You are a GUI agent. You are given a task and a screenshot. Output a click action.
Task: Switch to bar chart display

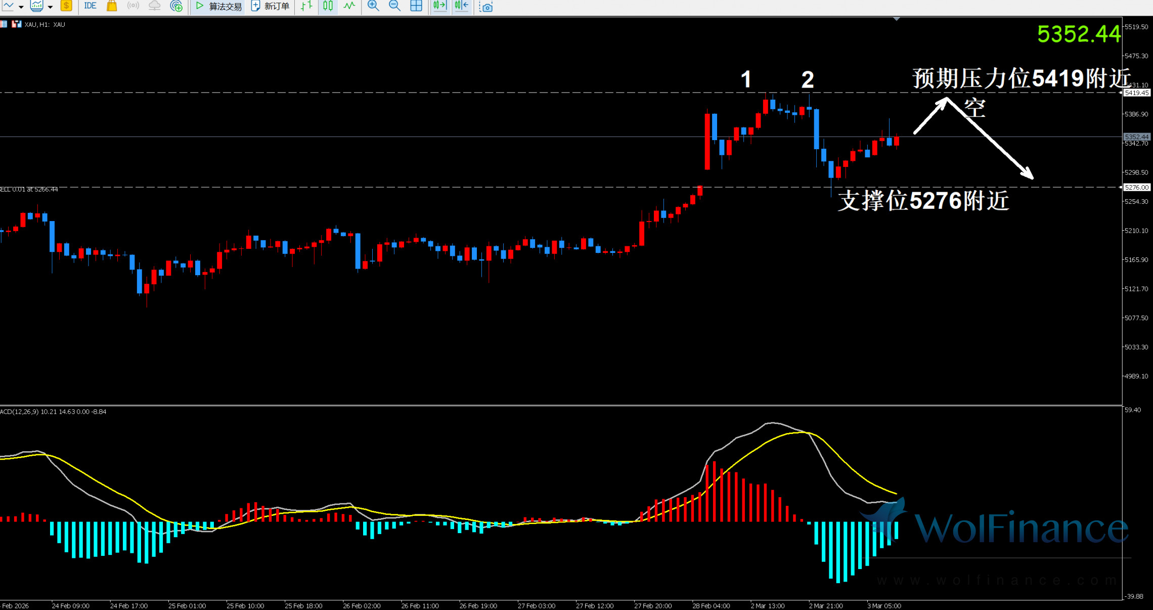click(x=306, y=6)
